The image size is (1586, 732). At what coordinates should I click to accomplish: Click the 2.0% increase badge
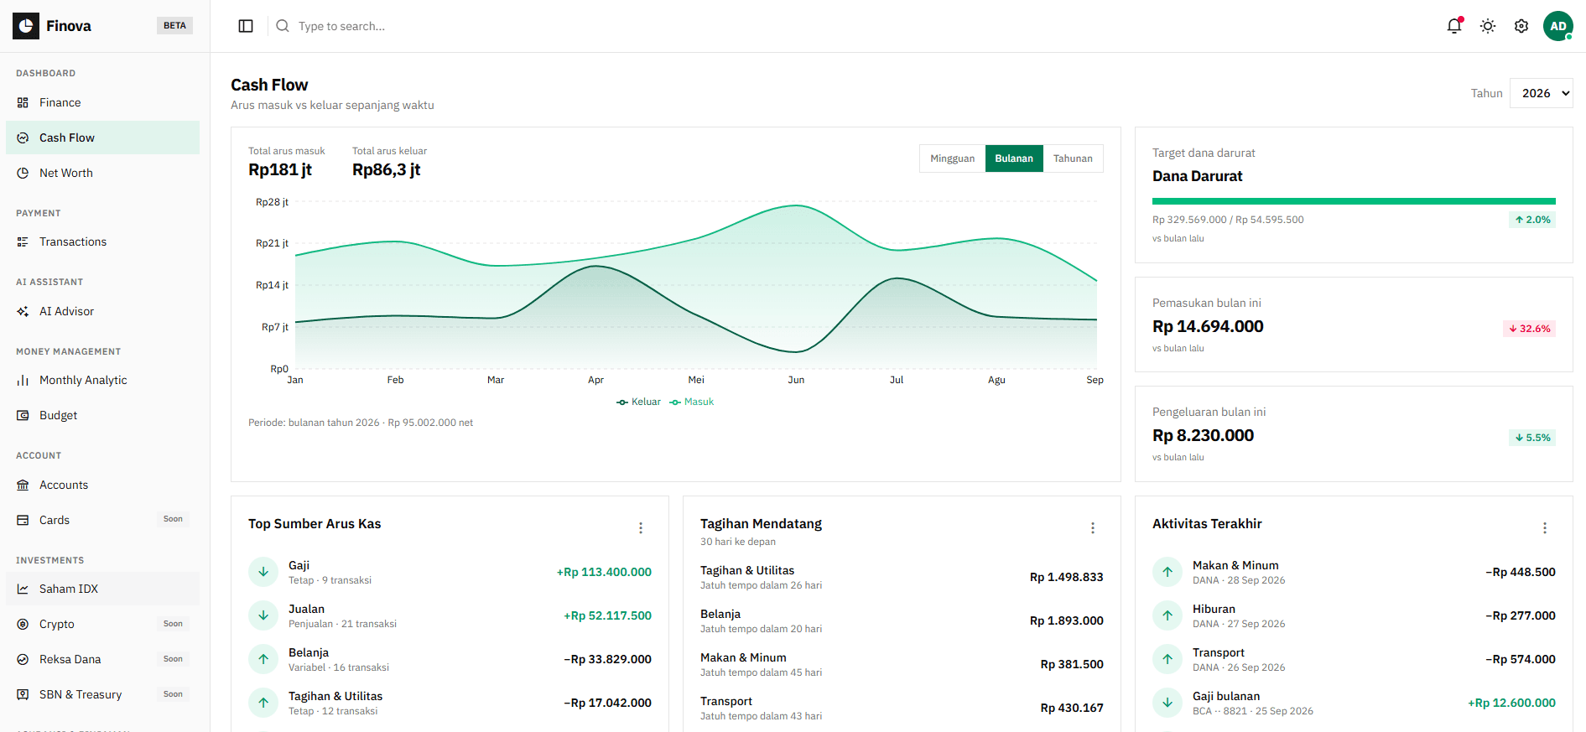pos(1533,220)
